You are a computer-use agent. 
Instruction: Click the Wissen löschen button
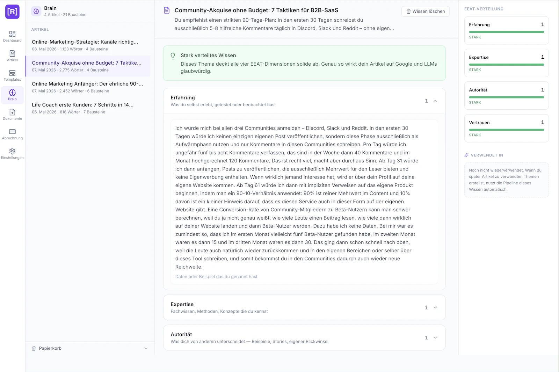426,11
